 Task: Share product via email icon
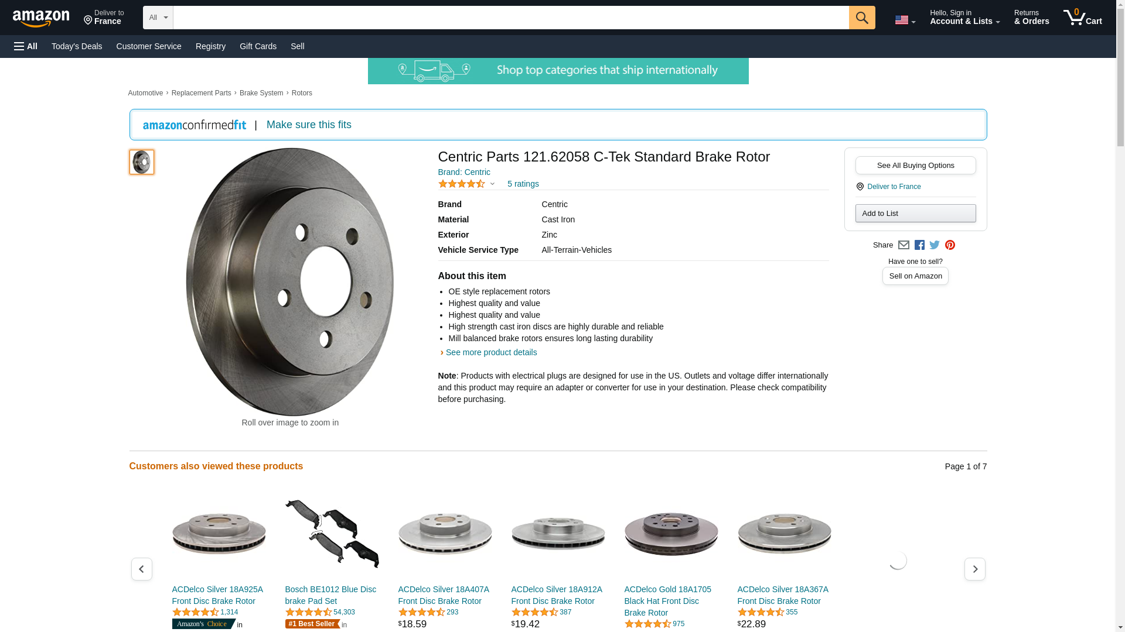(x=904, y=245)
